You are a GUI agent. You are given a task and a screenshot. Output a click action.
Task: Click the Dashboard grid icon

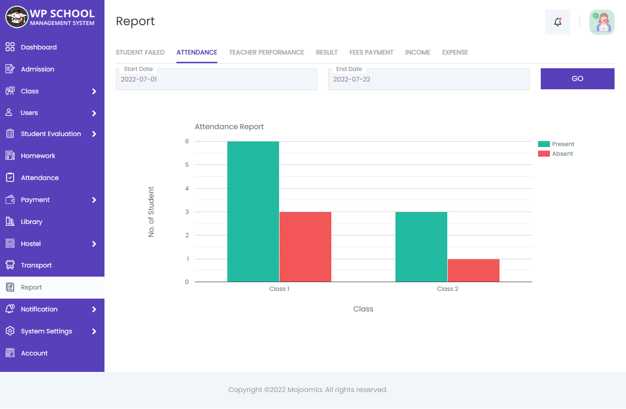(x=10, y=47)
